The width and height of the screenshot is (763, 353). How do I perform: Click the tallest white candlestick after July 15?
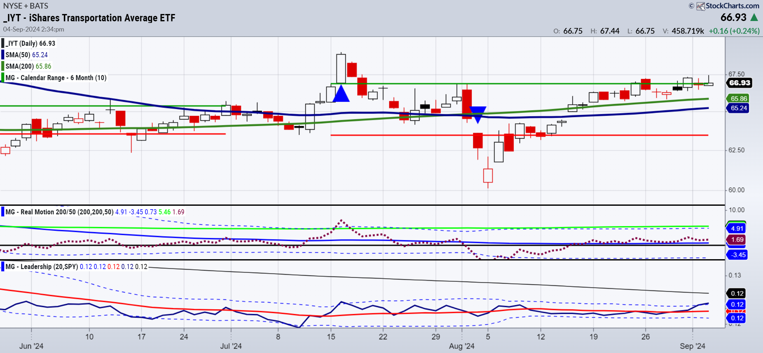tap(341, 69)
